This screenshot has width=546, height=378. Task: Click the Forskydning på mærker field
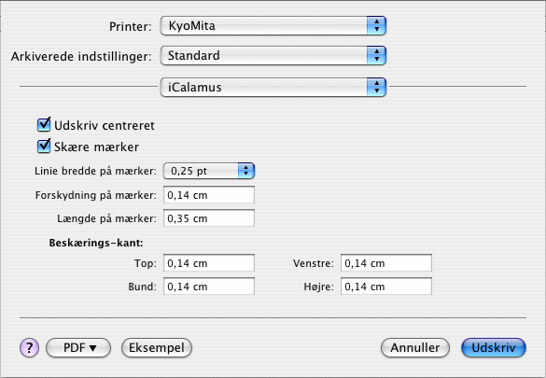tap(209, 195)
